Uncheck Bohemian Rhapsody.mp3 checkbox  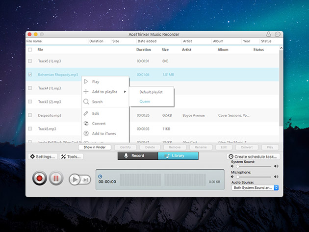point(30,75)
